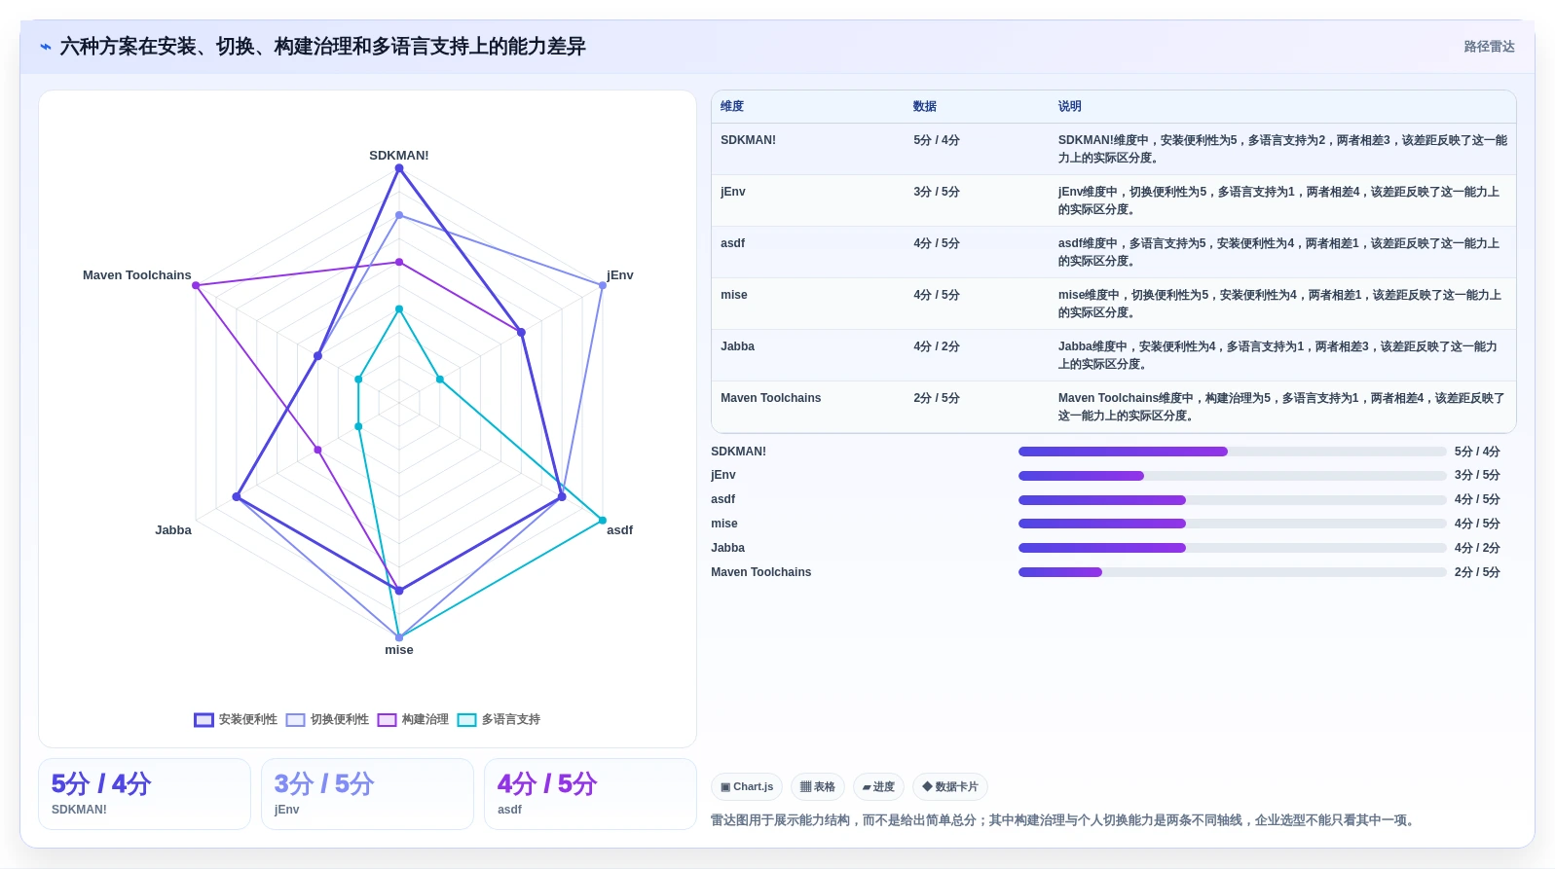Click the 维度 column header
The image size is (1555, 869).
732,107
